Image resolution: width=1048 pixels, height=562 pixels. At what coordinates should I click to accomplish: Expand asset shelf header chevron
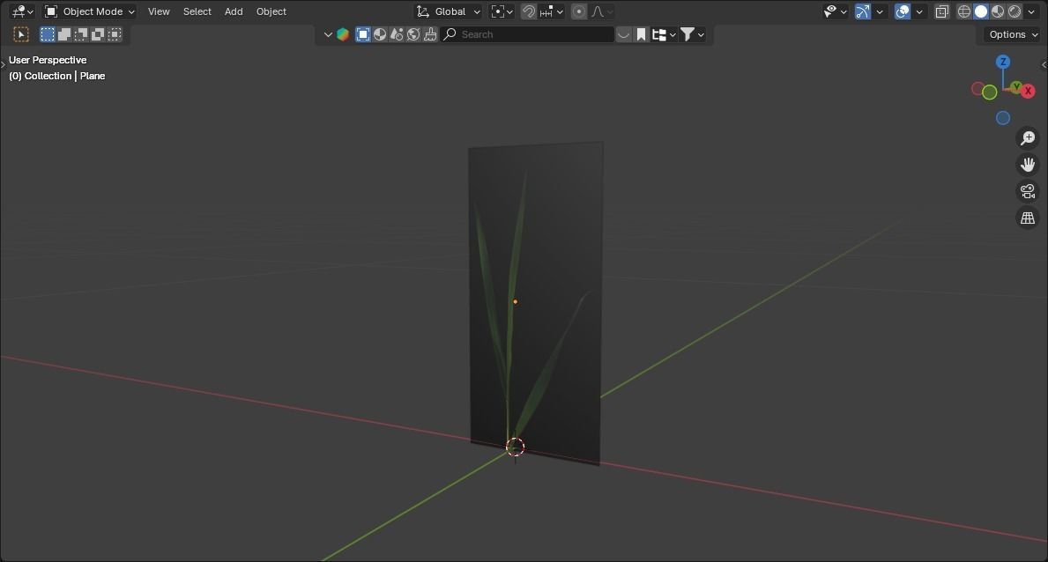click(x=328, y=34)
